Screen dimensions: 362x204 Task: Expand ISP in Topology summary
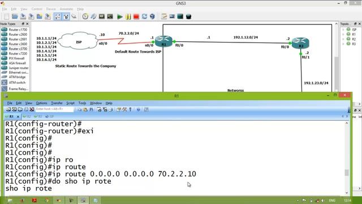click(x=343, y=29)
